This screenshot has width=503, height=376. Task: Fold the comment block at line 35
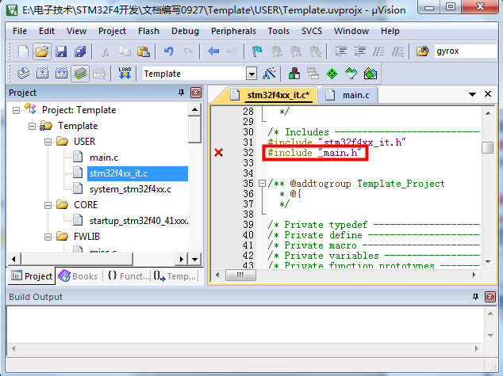click(x=262, y=184)
